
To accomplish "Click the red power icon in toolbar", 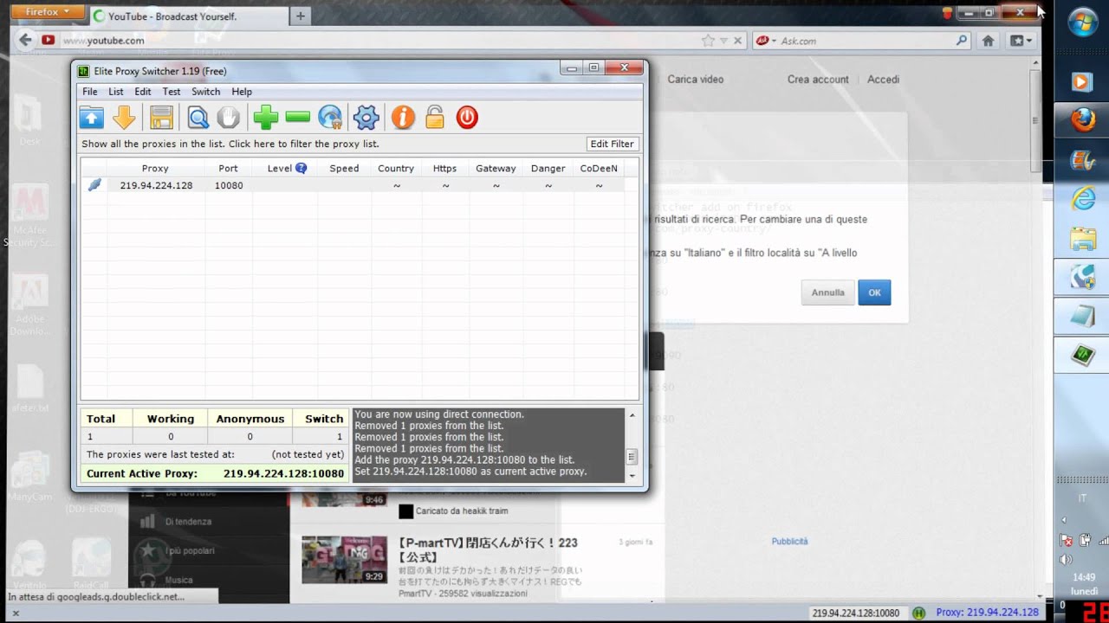I will coord(467,118).
